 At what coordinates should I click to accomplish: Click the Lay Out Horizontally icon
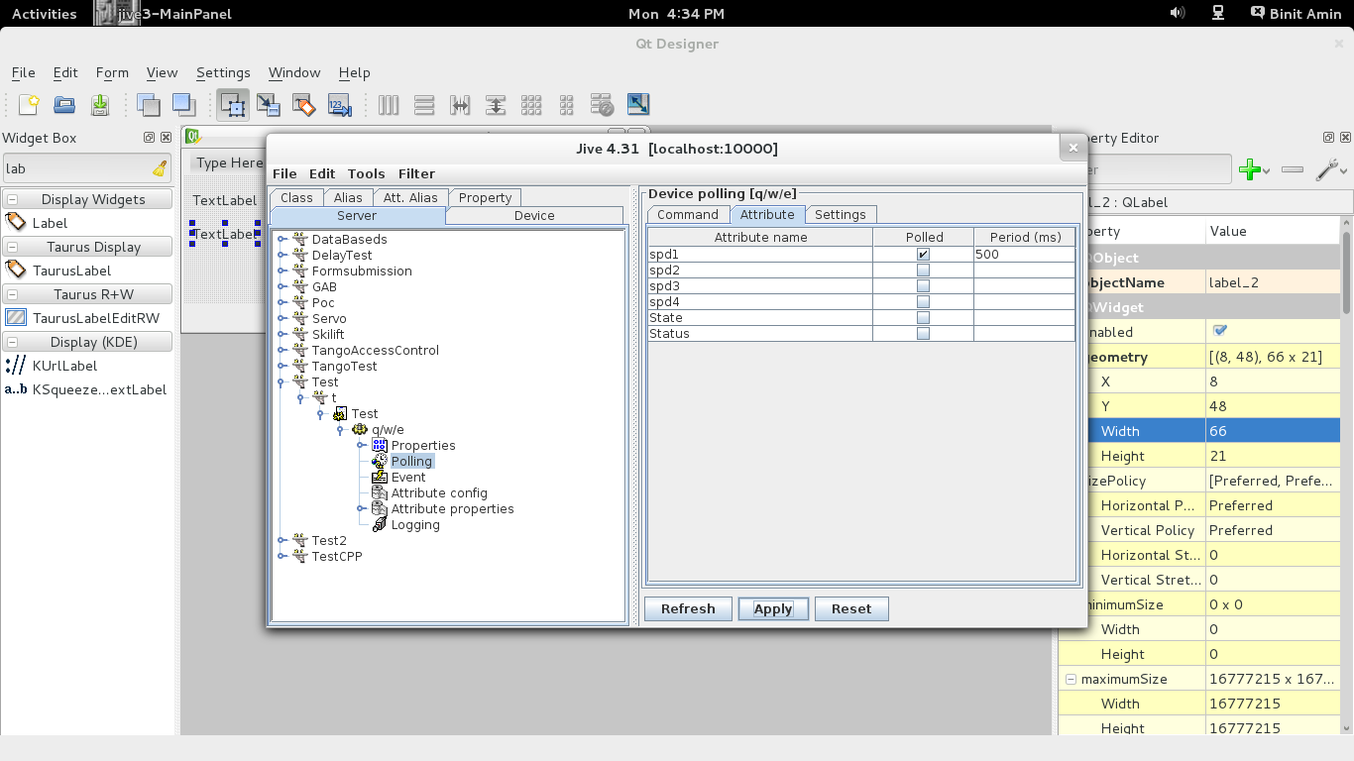389,104
